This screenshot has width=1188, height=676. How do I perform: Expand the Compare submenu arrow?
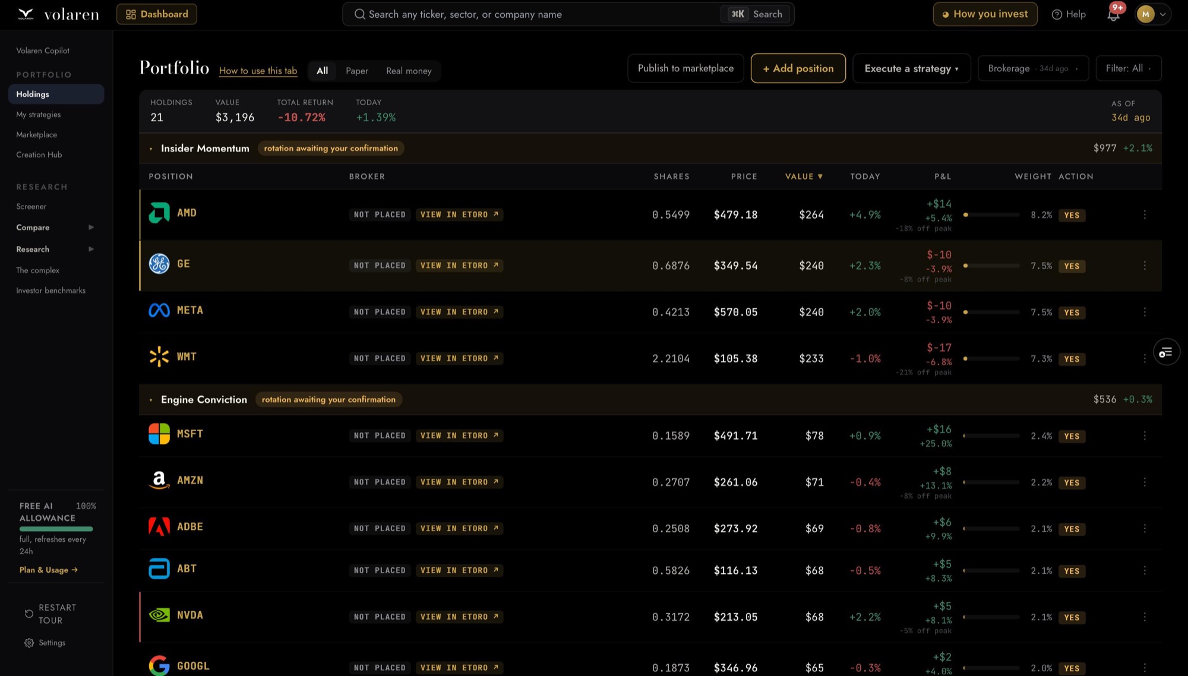(x=91, y=228)
